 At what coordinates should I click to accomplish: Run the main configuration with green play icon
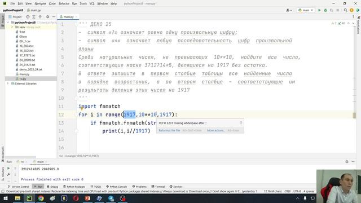(319, 10)
